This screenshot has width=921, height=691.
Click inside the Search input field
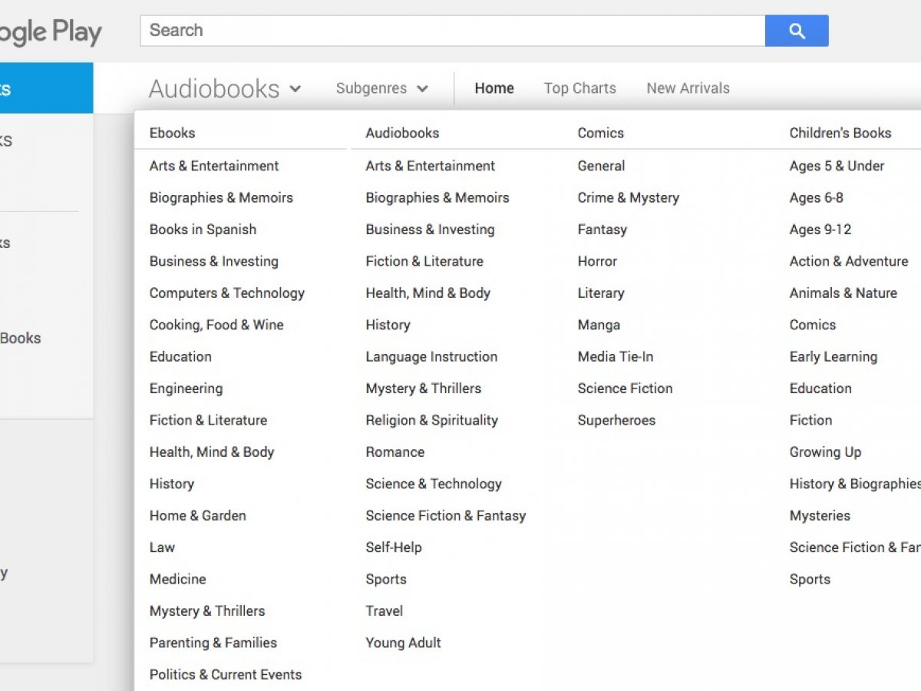coord(452,31)
